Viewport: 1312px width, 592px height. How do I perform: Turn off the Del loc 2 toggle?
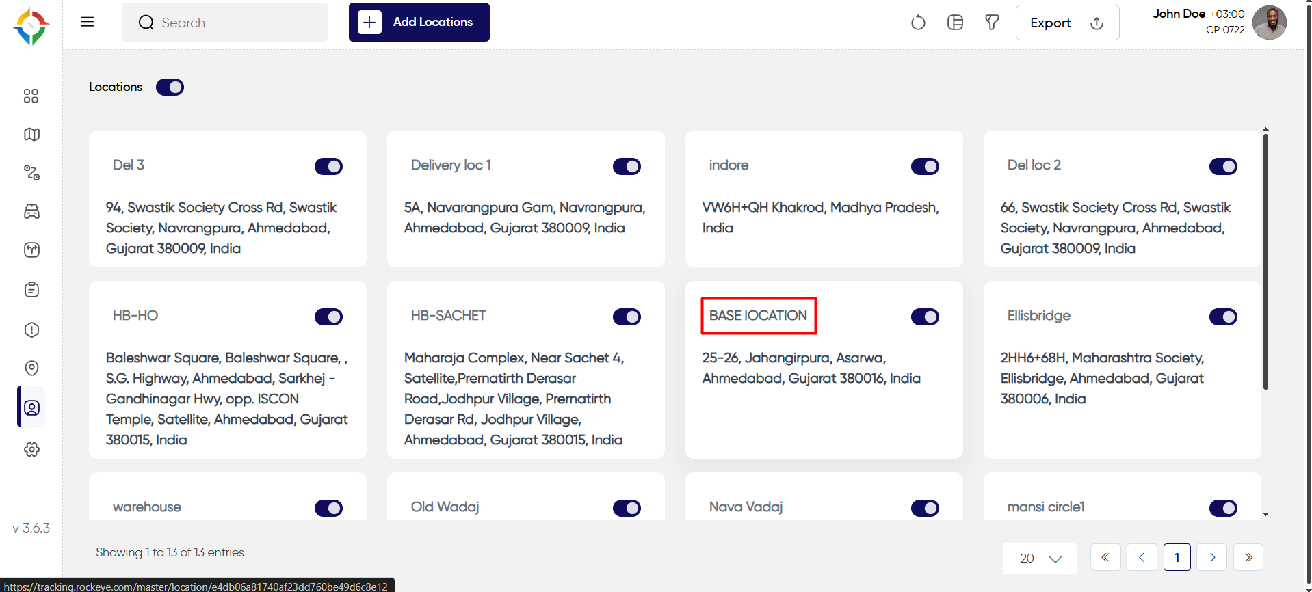pos(1223,166)
